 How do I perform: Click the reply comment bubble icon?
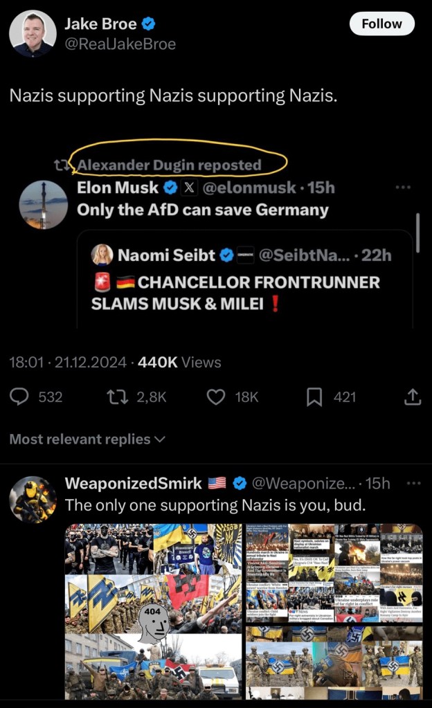[x=21, y=397]
